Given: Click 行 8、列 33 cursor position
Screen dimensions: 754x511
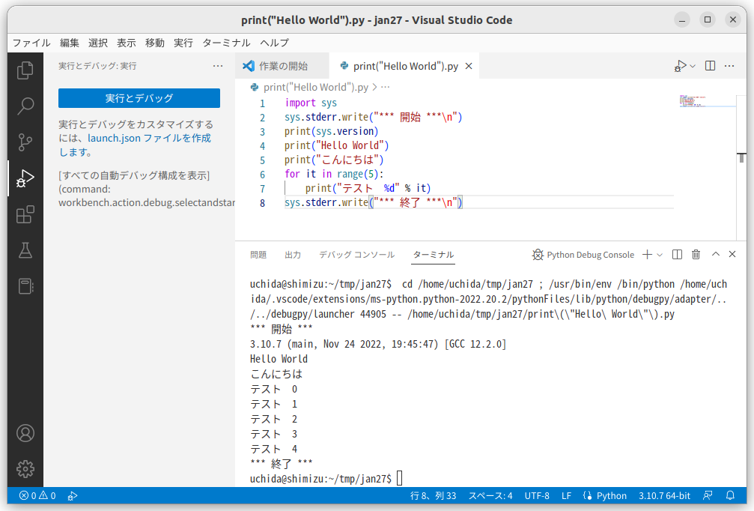Looking at the screenshot, I should point(433,495).
